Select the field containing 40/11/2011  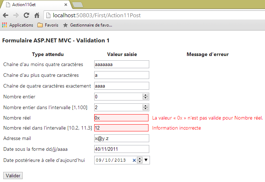coord(121,149)
